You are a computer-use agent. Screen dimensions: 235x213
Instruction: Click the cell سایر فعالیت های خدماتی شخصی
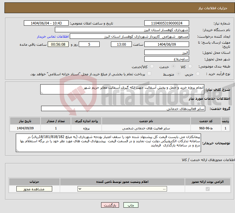click(x=146, y=128)
